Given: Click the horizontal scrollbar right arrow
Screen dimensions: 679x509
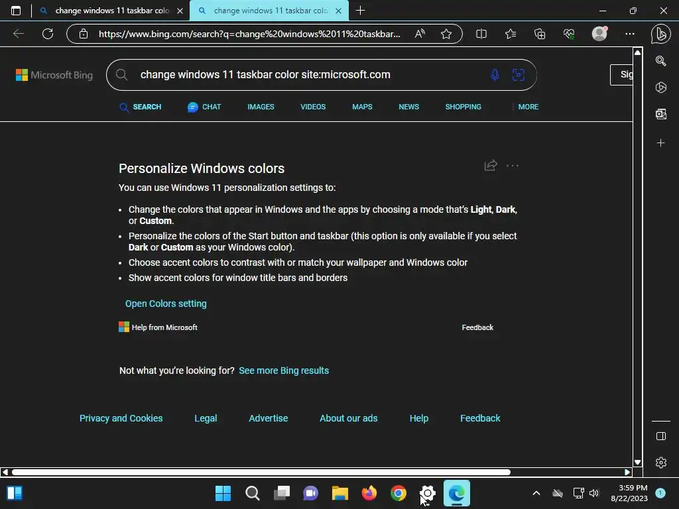Looking at the screenshot, I should click(627, 472).
